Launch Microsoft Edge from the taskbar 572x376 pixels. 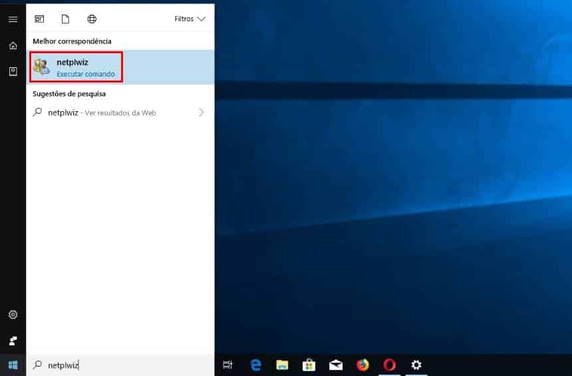[x=255, y=365]
